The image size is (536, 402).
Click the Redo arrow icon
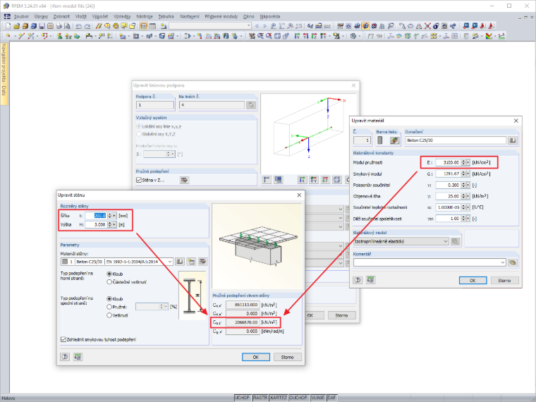point(87,26)
